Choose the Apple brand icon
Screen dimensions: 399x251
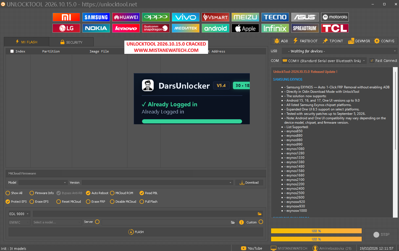(245, 28)
